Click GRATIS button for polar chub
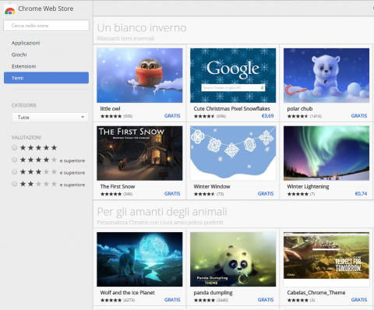Viewport: 374px width, 310px height. (359, 116)
